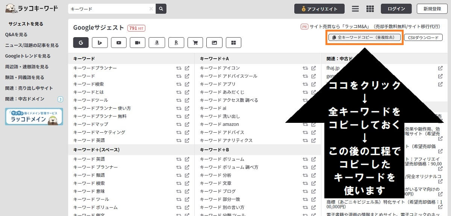The height and width of the screenshot is (216, 451).
Task: Click keyword text キーワードマーケティング
Action: click(x=99, y=132)
